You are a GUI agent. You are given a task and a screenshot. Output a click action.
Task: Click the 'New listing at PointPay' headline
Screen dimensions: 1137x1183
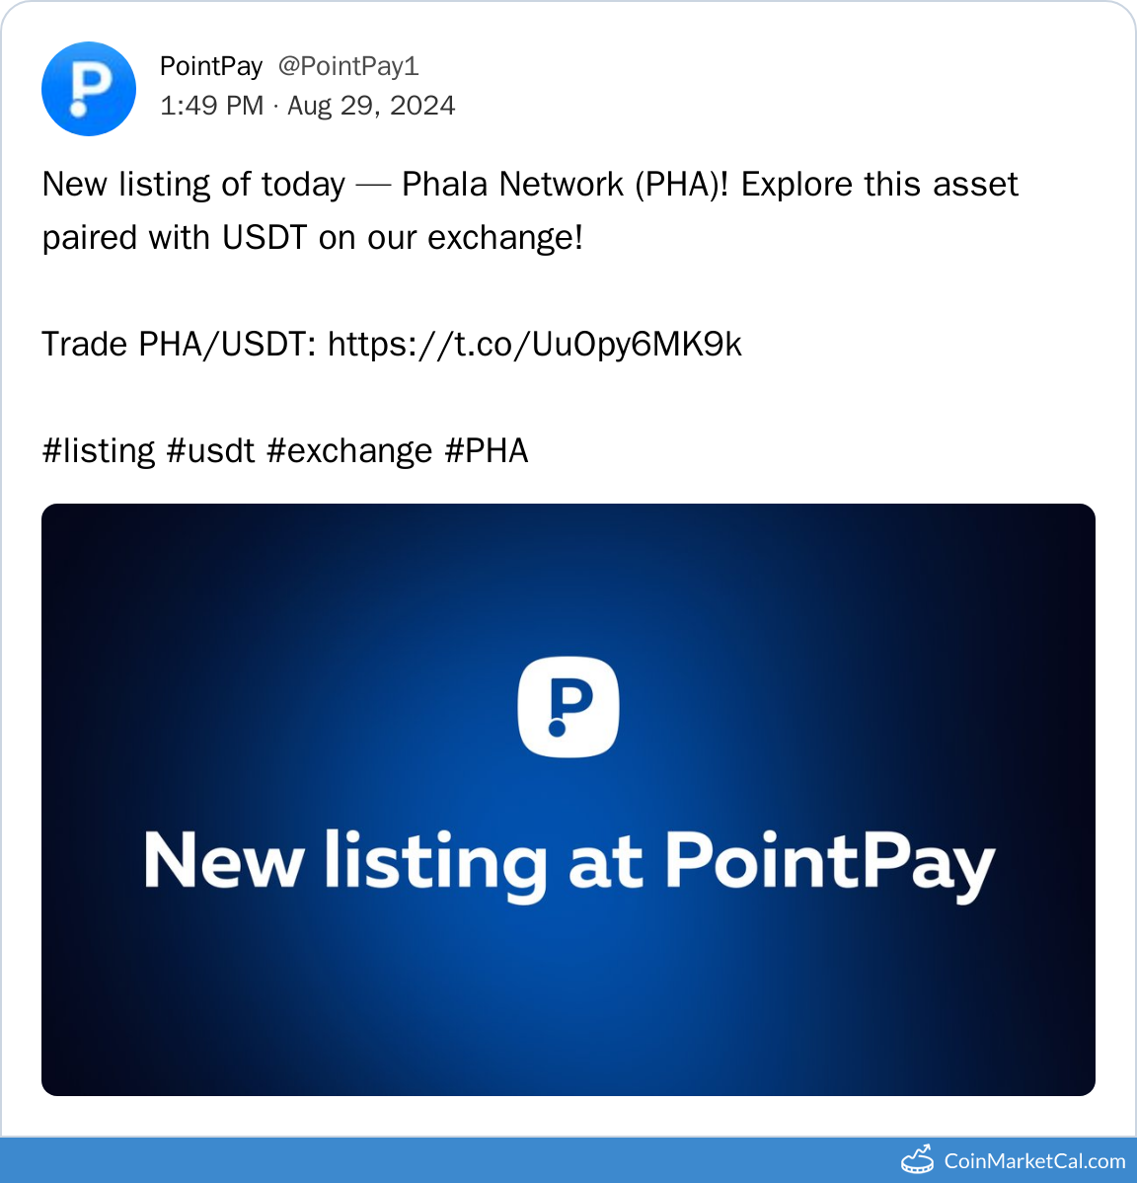pyautogui.click(x=568, y=863)
